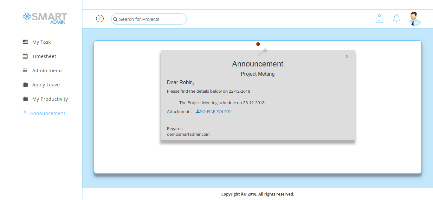The height and width of the screenshot is (200, 433).
Task: Click the My Task list icon
Action: (25, 42)
